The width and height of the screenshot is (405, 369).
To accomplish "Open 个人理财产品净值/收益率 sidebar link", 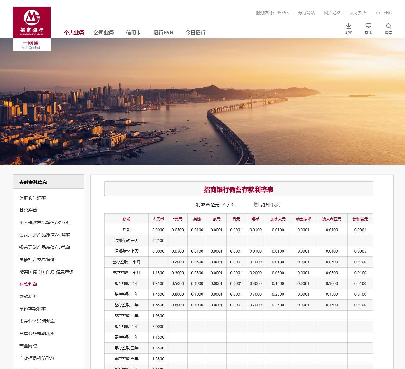I will pos(45,223).
